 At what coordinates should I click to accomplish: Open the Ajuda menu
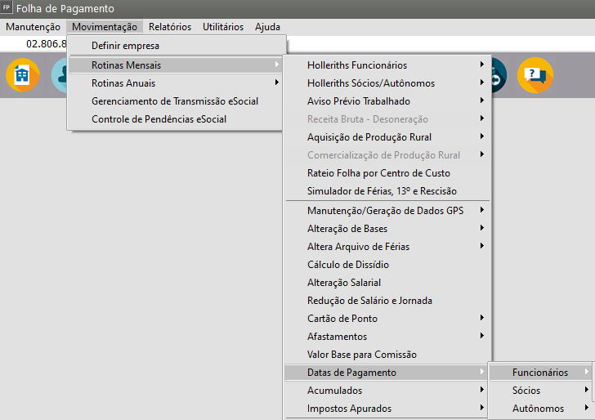tap(267, 27)
